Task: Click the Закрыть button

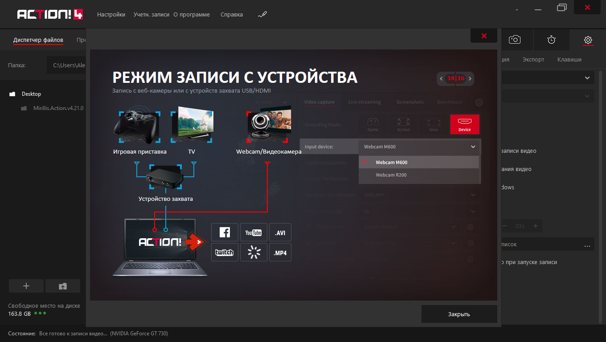Action: (x=459, y=314)
